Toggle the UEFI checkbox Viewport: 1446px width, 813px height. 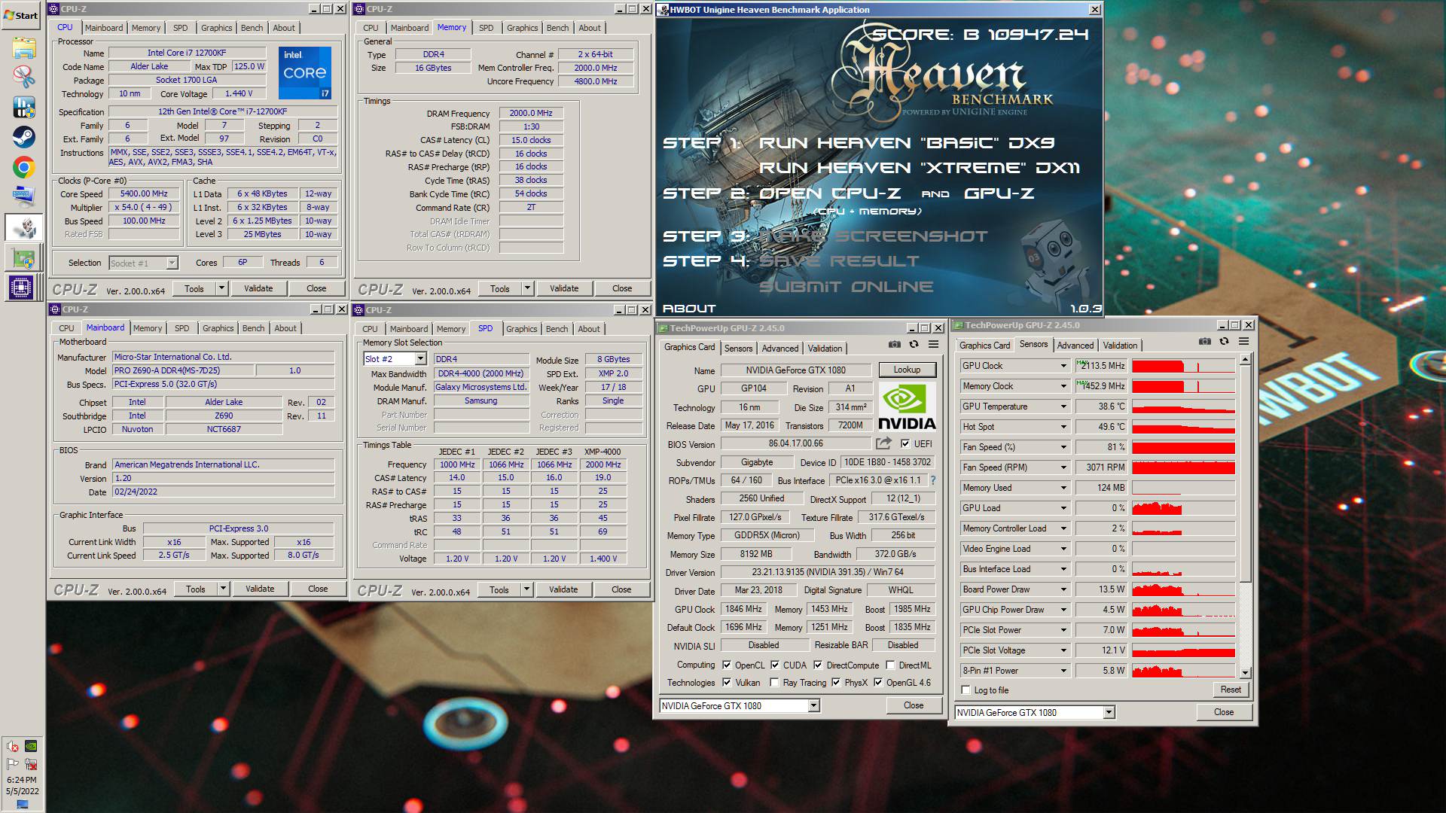click(905, 443)
